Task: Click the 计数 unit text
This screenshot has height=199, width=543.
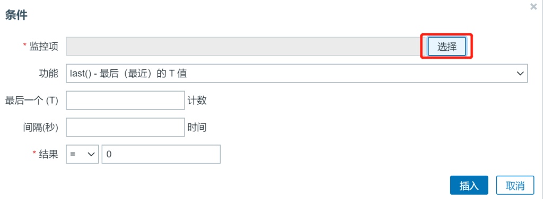Action: click(x=197, y=101)
